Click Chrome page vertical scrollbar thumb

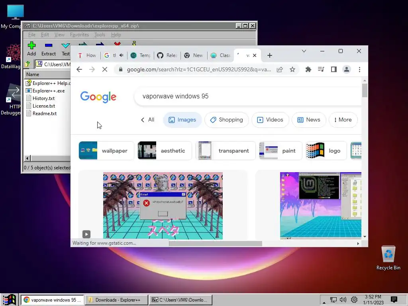(365, 90)
